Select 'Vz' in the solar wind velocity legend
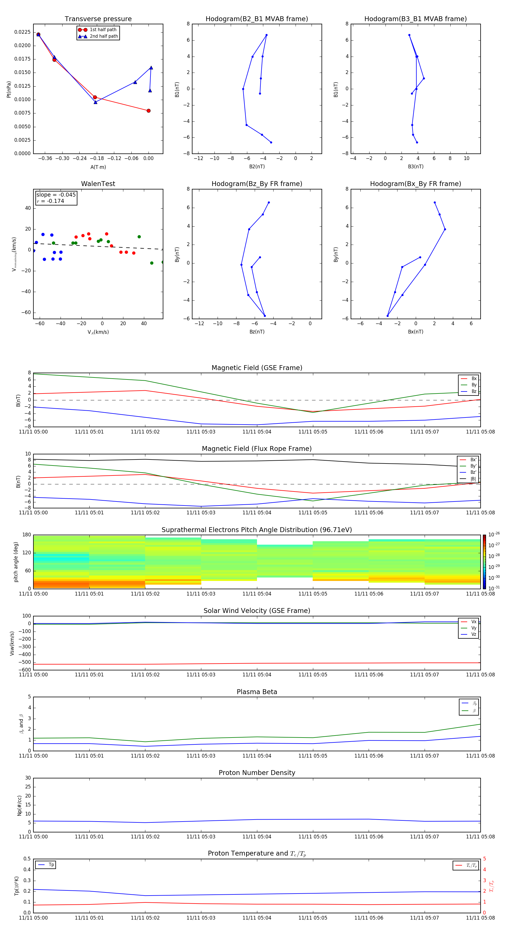Image resolution: width=514 pixels, height=943 pixels. [469, 634]
